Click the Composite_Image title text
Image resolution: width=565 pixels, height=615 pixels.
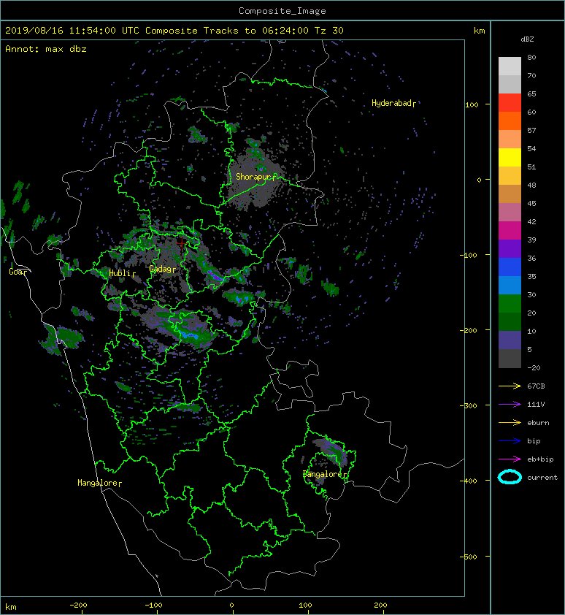click(282, 11)
